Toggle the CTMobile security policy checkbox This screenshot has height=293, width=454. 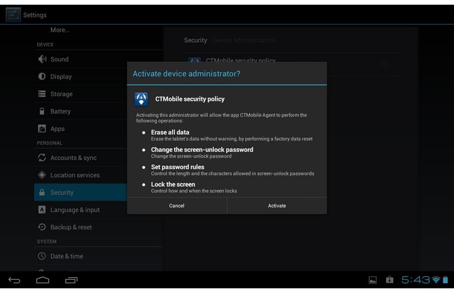(x=384, y=64)
